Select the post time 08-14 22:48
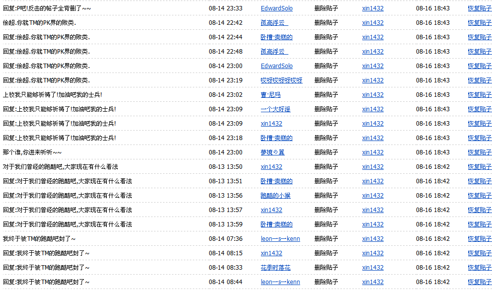This screenshot has width=492, height=292. (x=226, y=52)
